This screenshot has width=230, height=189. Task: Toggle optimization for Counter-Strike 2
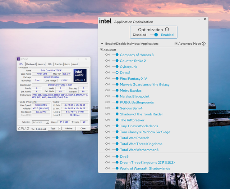click(x=115, y=61)
